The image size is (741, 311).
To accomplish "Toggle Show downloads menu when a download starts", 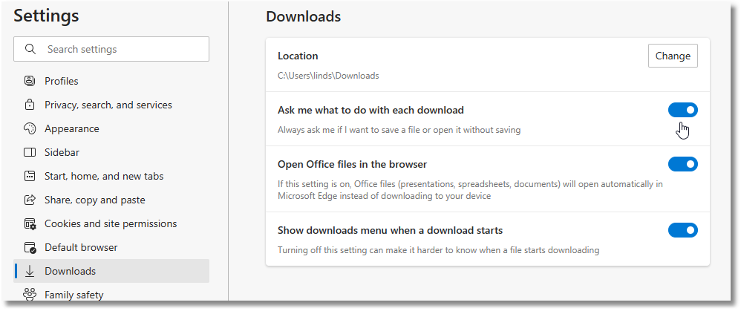I will [682, 230].
